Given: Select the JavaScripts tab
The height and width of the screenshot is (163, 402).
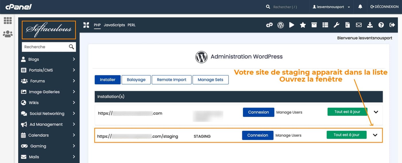Looking at the screenshot, I should pos(114,25).
